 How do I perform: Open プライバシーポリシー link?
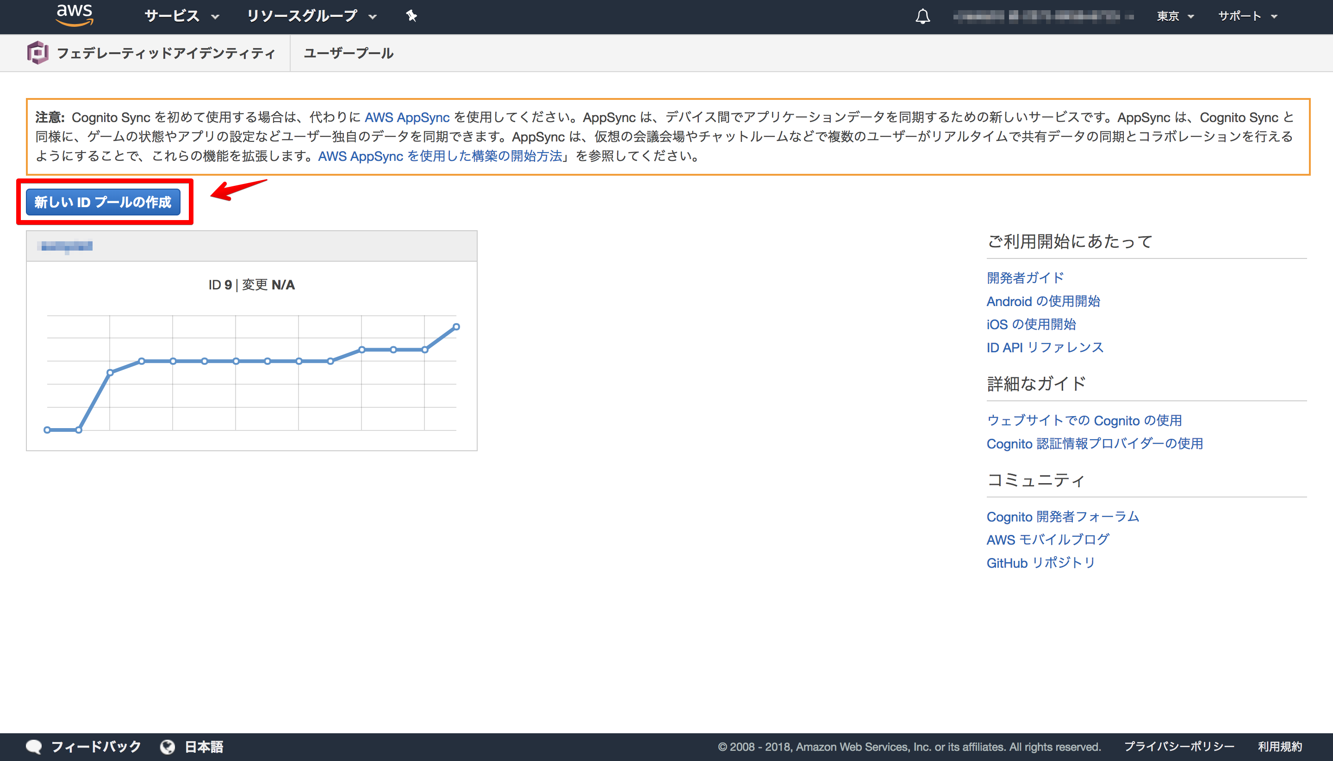pos(1179,746)
